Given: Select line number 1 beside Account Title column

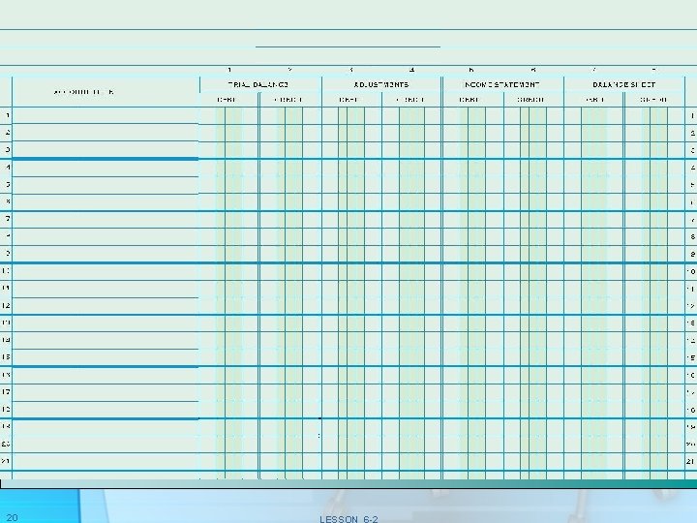Looking at the screenshot, I should coord(8,115).
